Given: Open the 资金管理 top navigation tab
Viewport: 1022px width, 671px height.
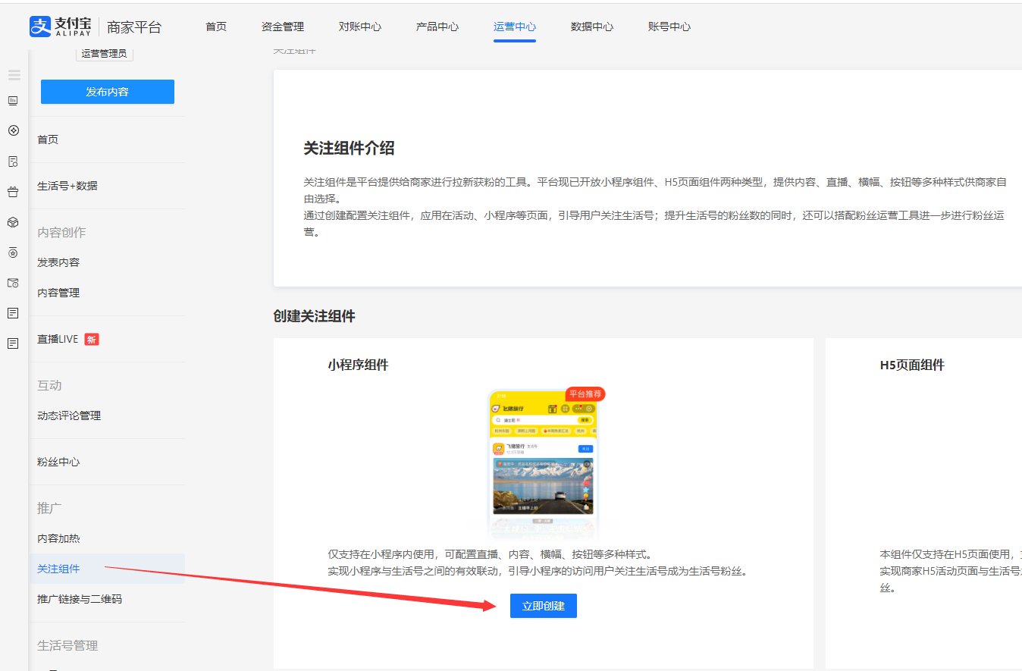Looking at the screenshot, I should (283, 27).
